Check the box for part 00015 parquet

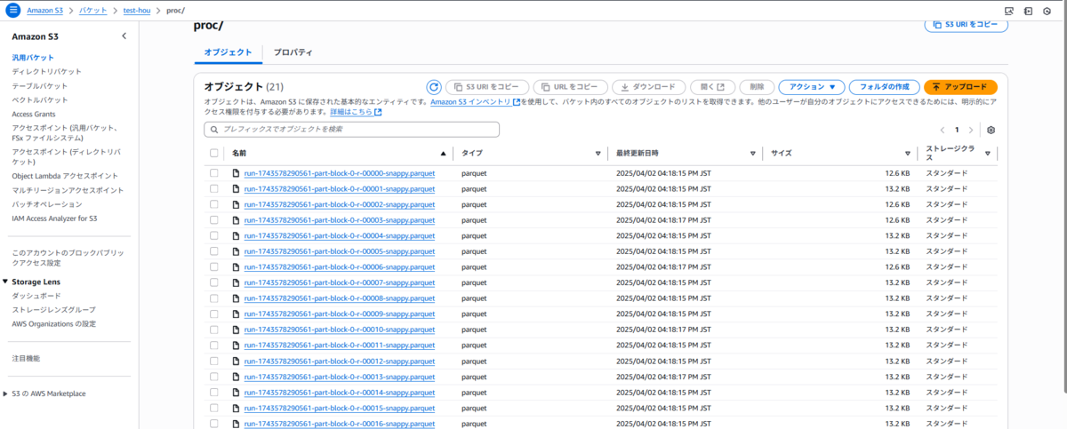coord(213,408)
